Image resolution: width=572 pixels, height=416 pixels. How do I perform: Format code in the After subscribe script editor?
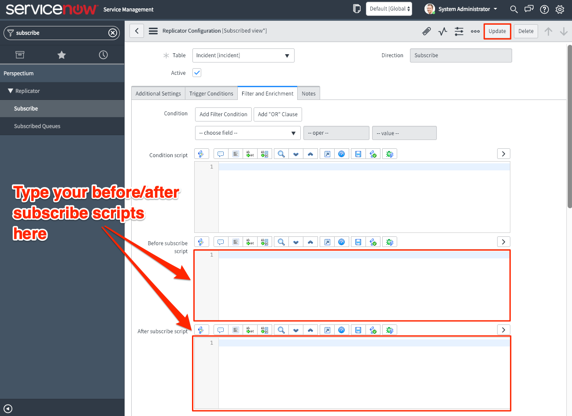(236, 330)
